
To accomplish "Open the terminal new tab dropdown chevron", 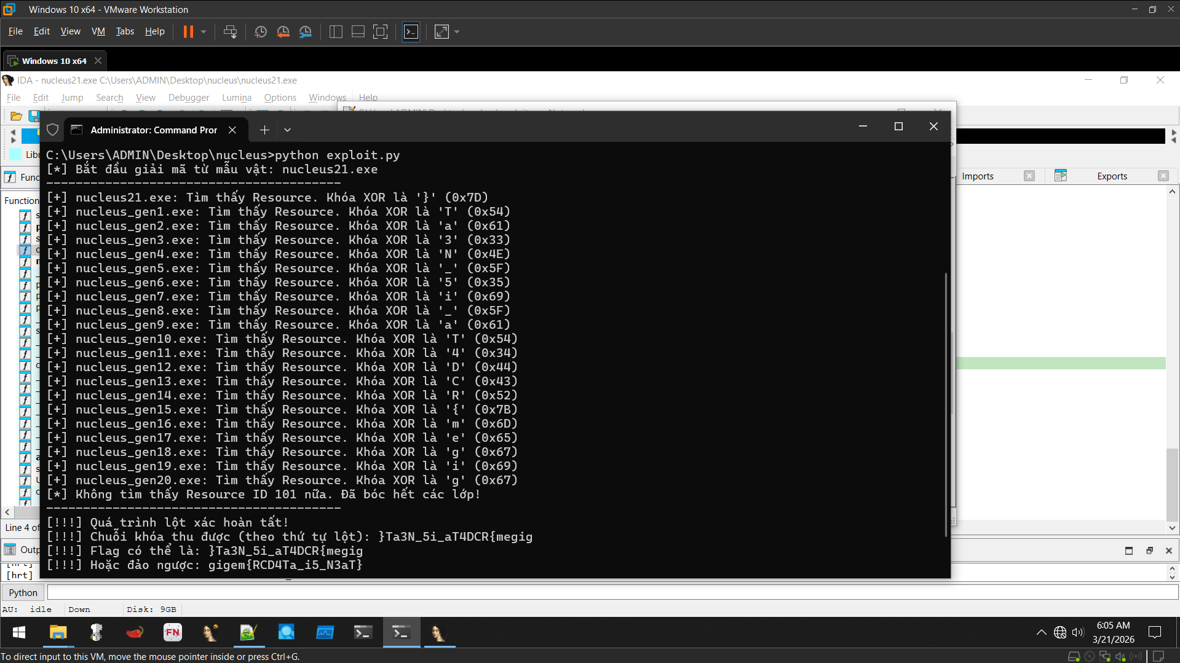I will pyautogui.click(x=287, y=130).
